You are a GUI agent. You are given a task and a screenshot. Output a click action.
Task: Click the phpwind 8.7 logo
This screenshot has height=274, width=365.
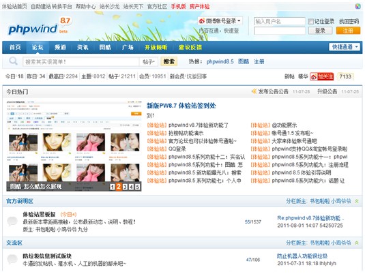point(39,27)
